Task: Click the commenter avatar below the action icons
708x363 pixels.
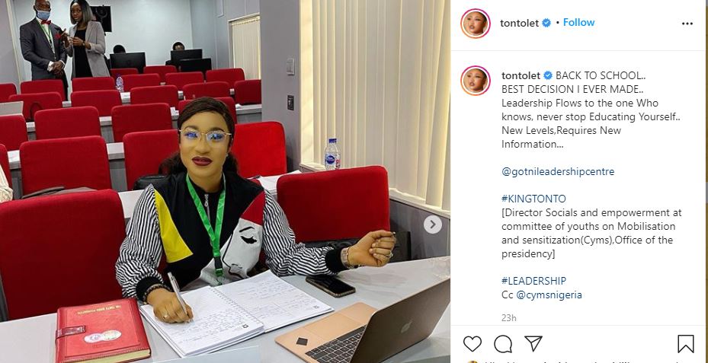Action: click(x=473, y=361)
